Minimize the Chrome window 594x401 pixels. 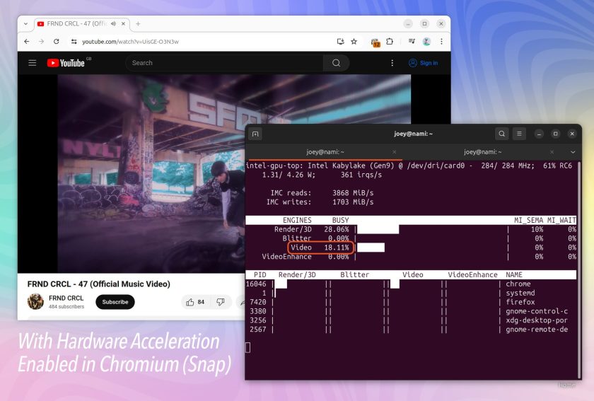[408, 24]
